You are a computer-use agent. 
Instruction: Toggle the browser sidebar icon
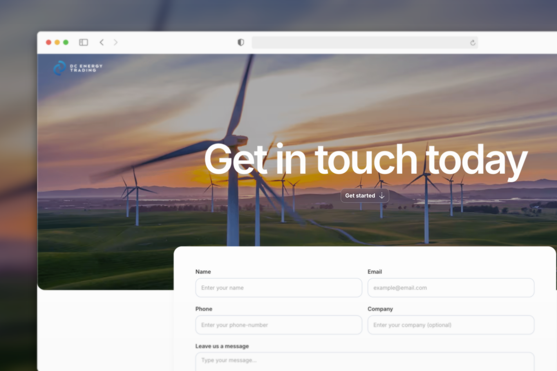coord(84,42)
